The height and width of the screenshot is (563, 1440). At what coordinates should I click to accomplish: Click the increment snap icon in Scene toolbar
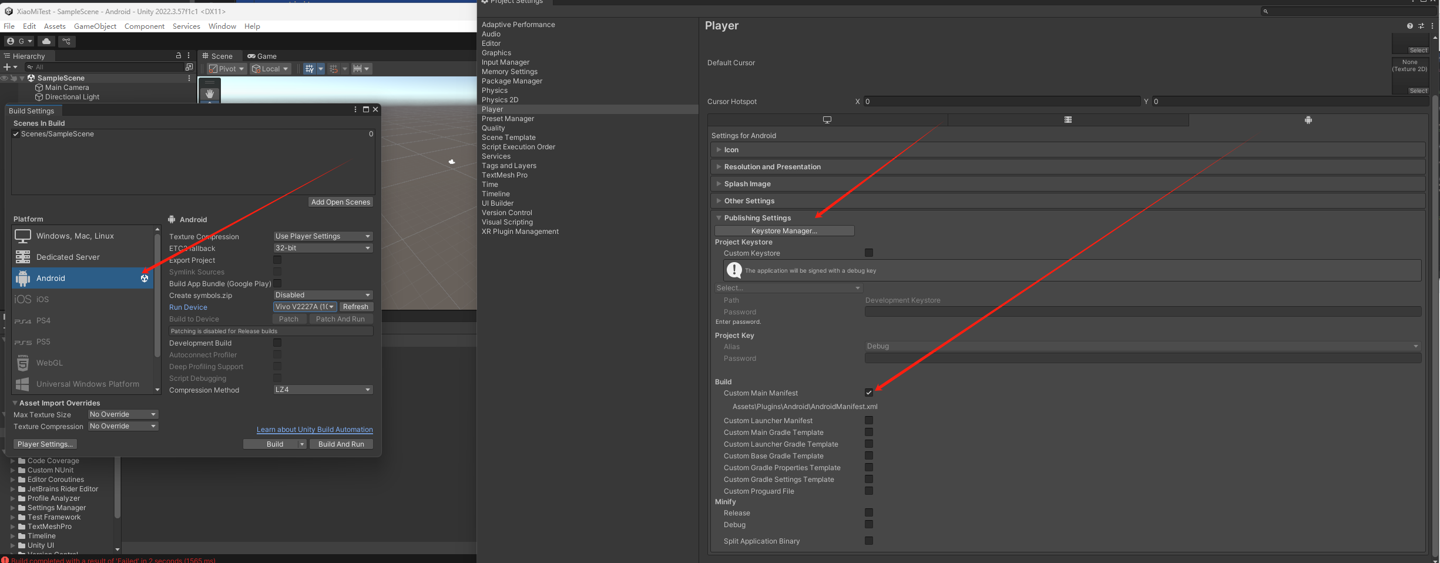[334, 69]
